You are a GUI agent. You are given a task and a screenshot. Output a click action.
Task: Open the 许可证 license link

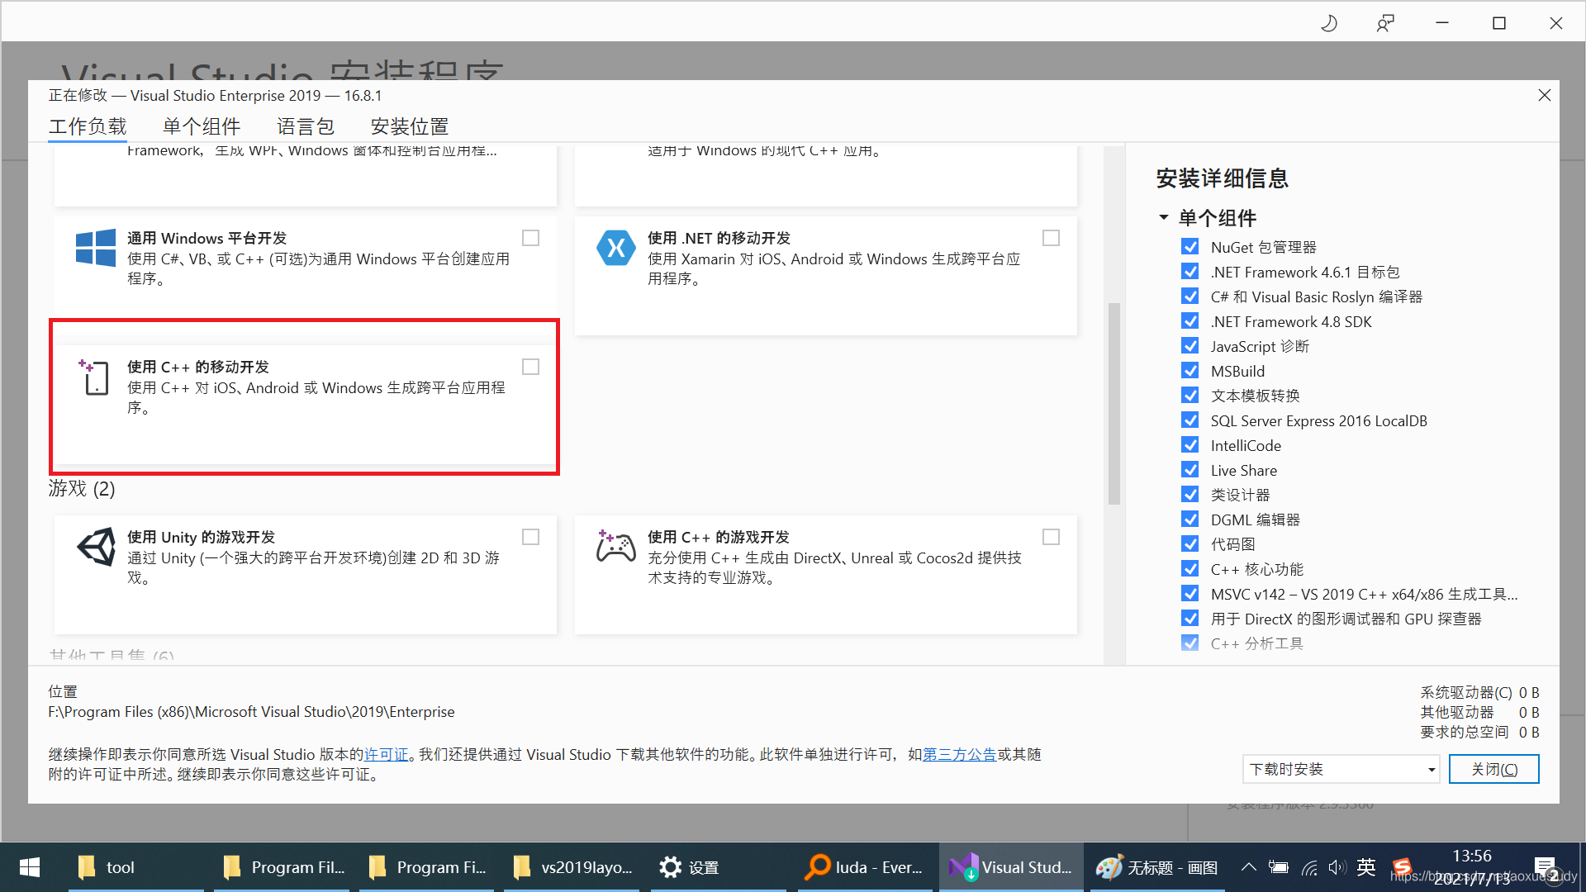point(387,755)
